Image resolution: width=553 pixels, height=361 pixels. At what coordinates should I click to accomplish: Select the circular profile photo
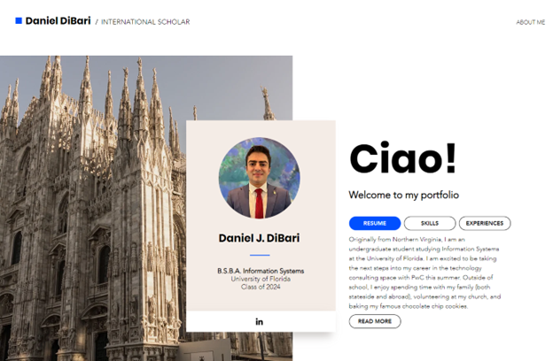coord(259,178)
